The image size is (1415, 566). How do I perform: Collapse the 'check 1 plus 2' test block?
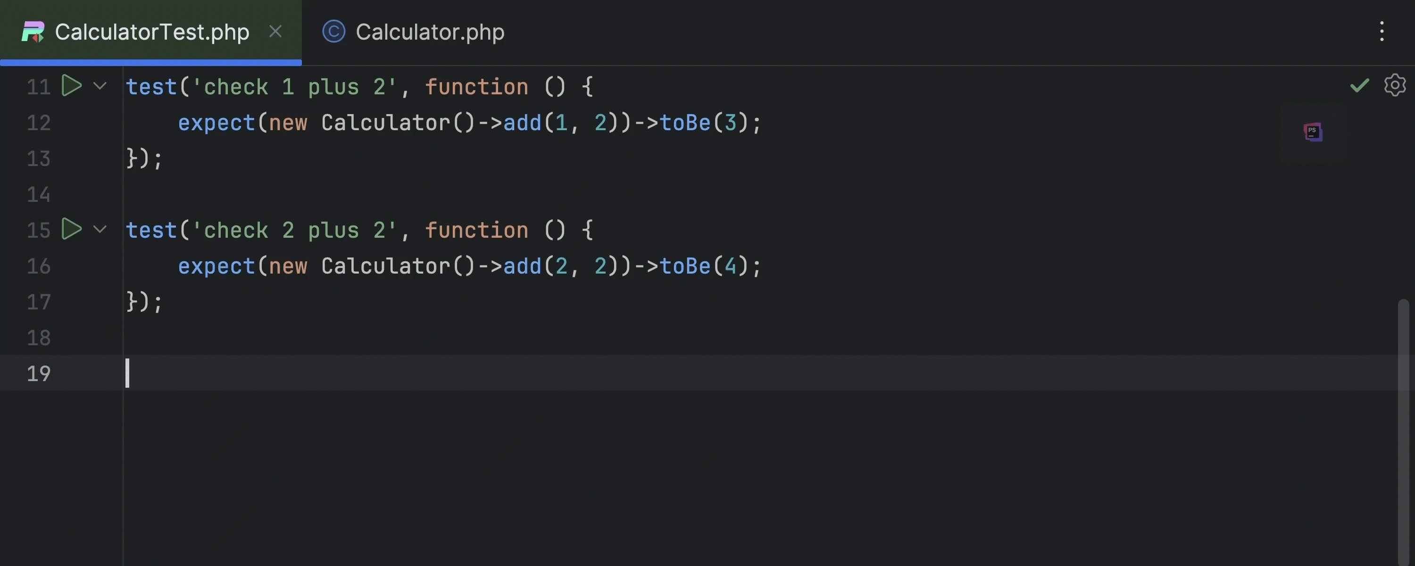100,86
